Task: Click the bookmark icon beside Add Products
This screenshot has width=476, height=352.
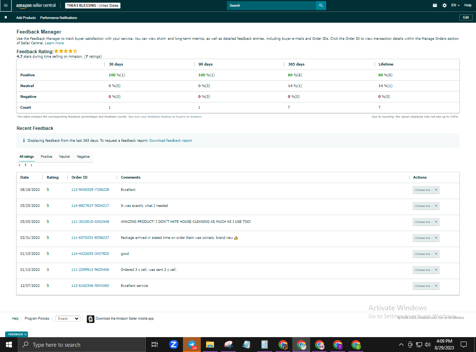Action: pyautogui.click(x=6, y=17)
